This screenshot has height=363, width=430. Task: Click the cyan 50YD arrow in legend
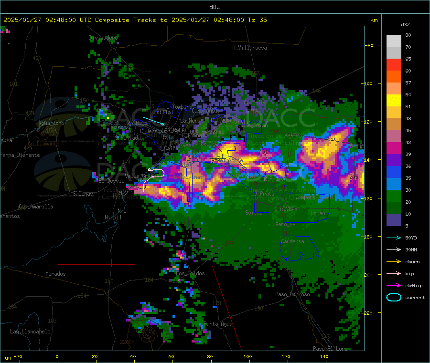click(394, 238)
